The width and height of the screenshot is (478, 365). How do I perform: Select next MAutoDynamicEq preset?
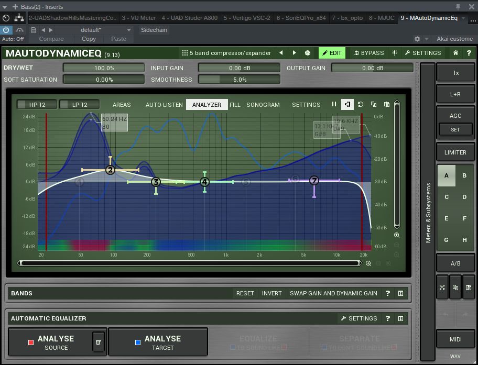294,53
